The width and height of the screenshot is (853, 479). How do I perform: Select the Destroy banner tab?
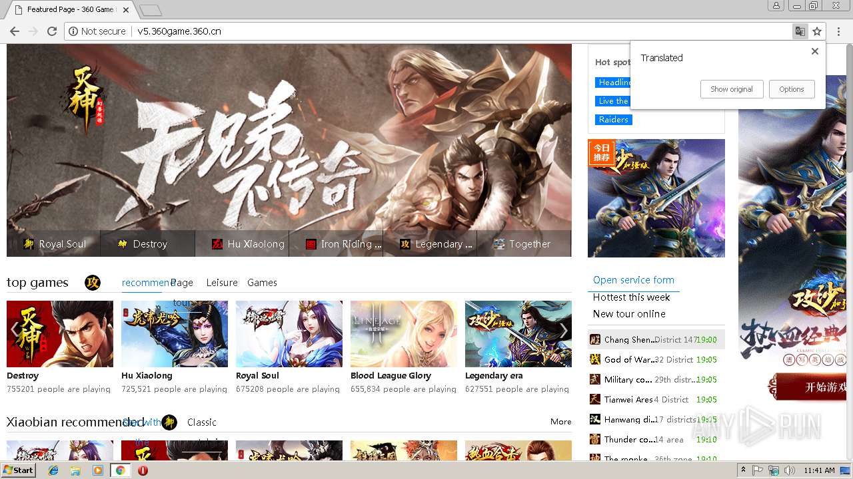point(148,243)
